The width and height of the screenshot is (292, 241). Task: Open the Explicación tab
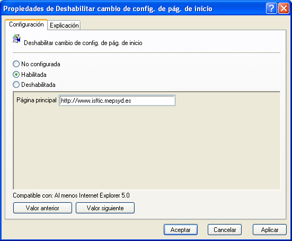click(x=64, y=25)
